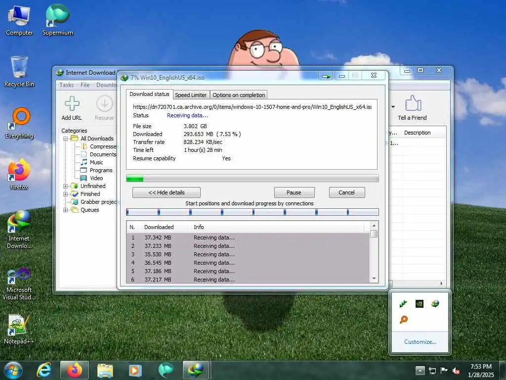This screenshot has height=380, width=506.
Task: Open Windows Media Player from the taskbar
Action: tap(135, 370)
